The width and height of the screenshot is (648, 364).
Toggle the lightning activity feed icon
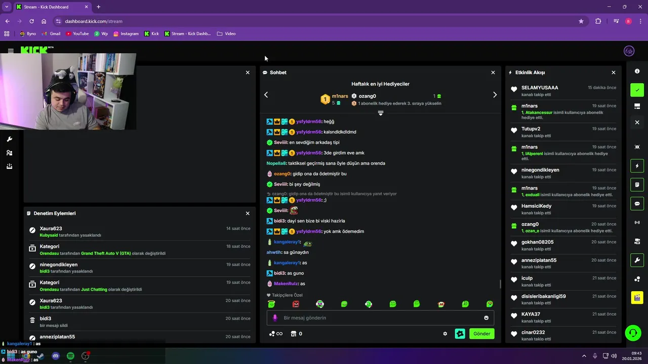point(637,166)
